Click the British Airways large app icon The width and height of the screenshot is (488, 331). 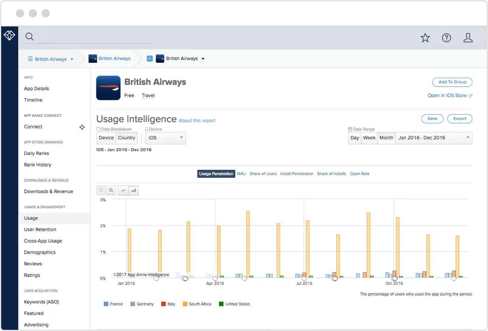coord(108,88)
